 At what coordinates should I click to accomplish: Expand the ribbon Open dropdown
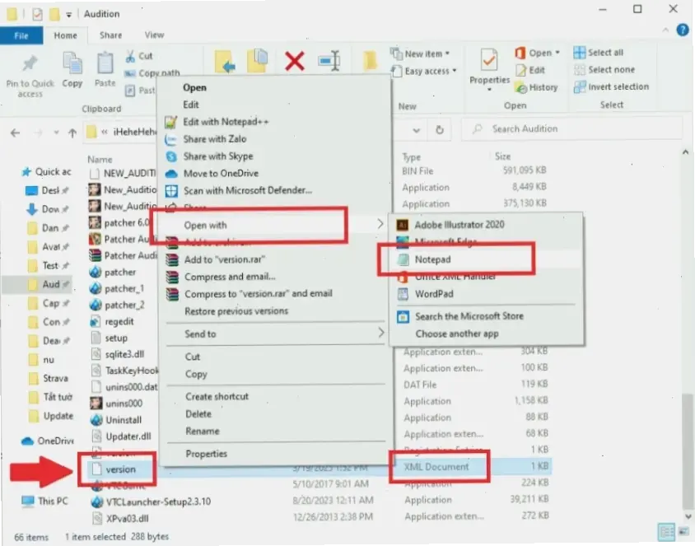(x=538, y=53)
